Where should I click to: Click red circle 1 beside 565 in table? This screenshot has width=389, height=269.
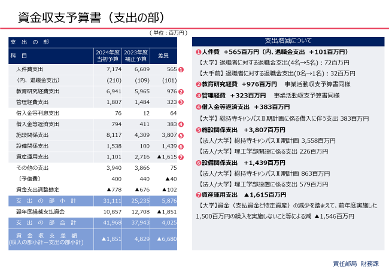[x=181, y=70]
